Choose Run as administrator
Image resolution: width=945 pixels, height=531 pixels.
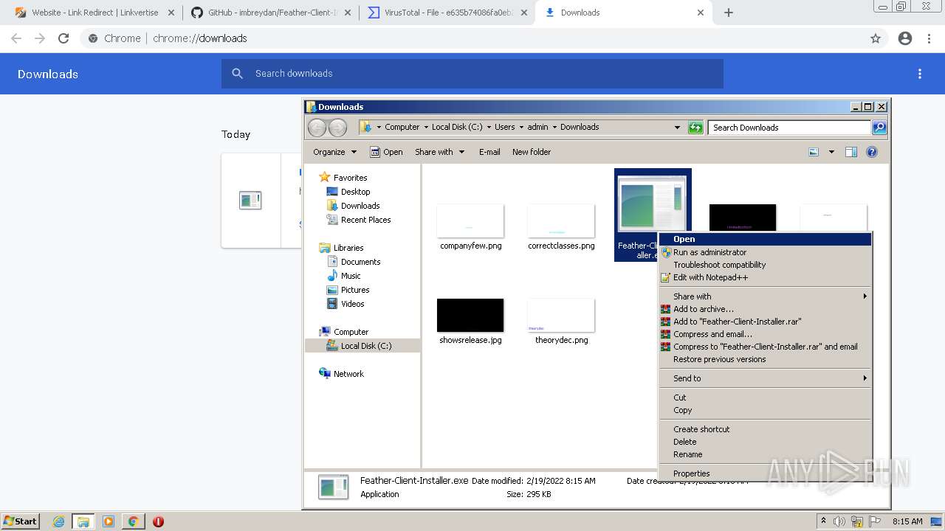(765, 252)
